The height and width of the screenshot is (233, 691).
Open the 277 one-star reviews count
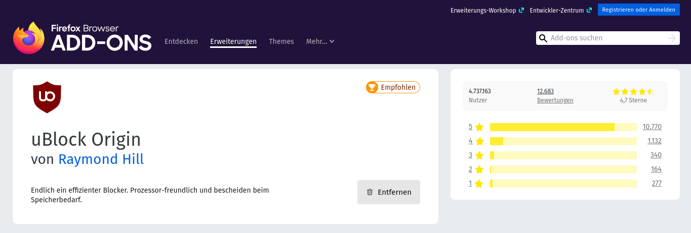pos(657,184)
